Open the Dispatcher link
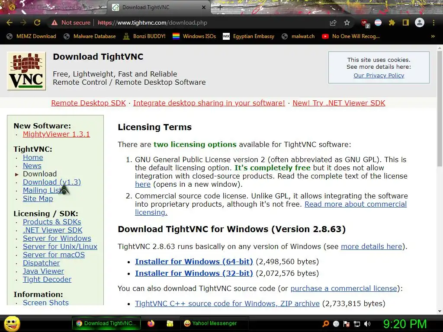Screen dimensions: 443x332 point(41,263)
